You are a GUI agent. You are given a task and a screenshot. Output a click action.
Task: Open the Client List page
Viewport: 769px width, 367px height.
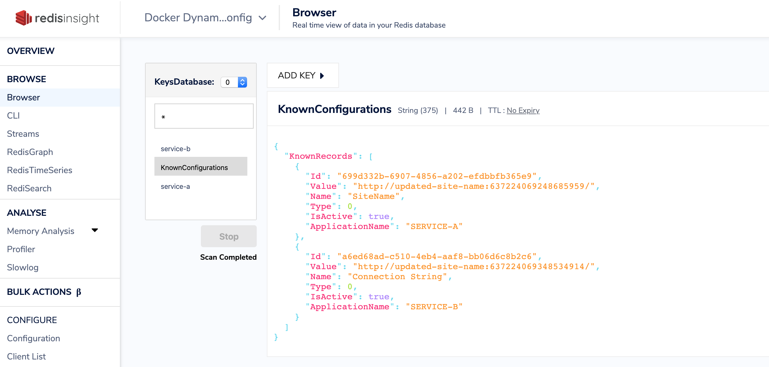point(26,356)
